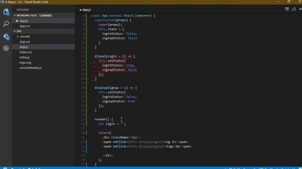Click the EXPLORER panel title
The image size is (302, 169).
point(23,9)
